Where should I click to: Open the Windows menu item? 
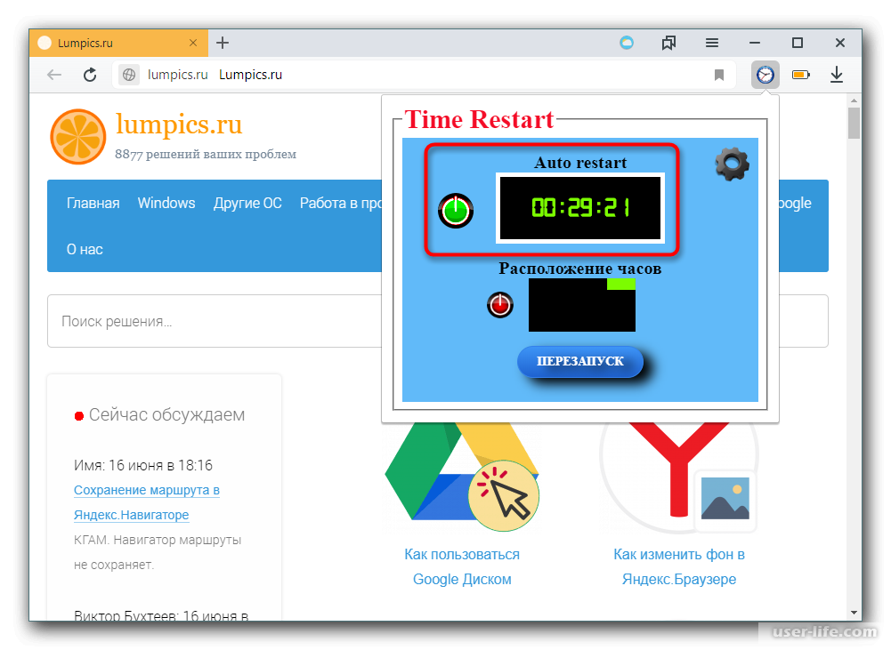click(166, 204)
